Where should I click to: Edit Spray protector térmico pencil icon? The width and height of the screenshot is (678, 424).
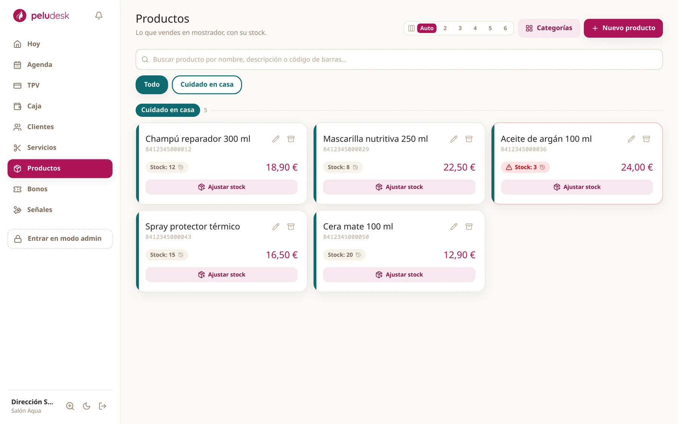276,227
